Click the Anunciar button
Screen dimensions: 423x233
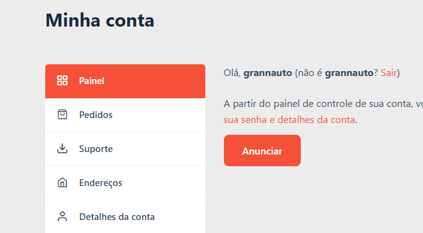click(x=262, y=151)
